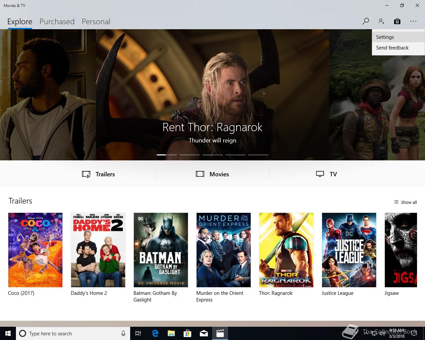
Task: Open the search magnifier icon
Action: coord(366,21)
